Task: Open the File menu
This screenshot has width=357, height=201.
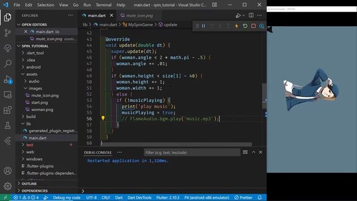Action: [17, 5]
